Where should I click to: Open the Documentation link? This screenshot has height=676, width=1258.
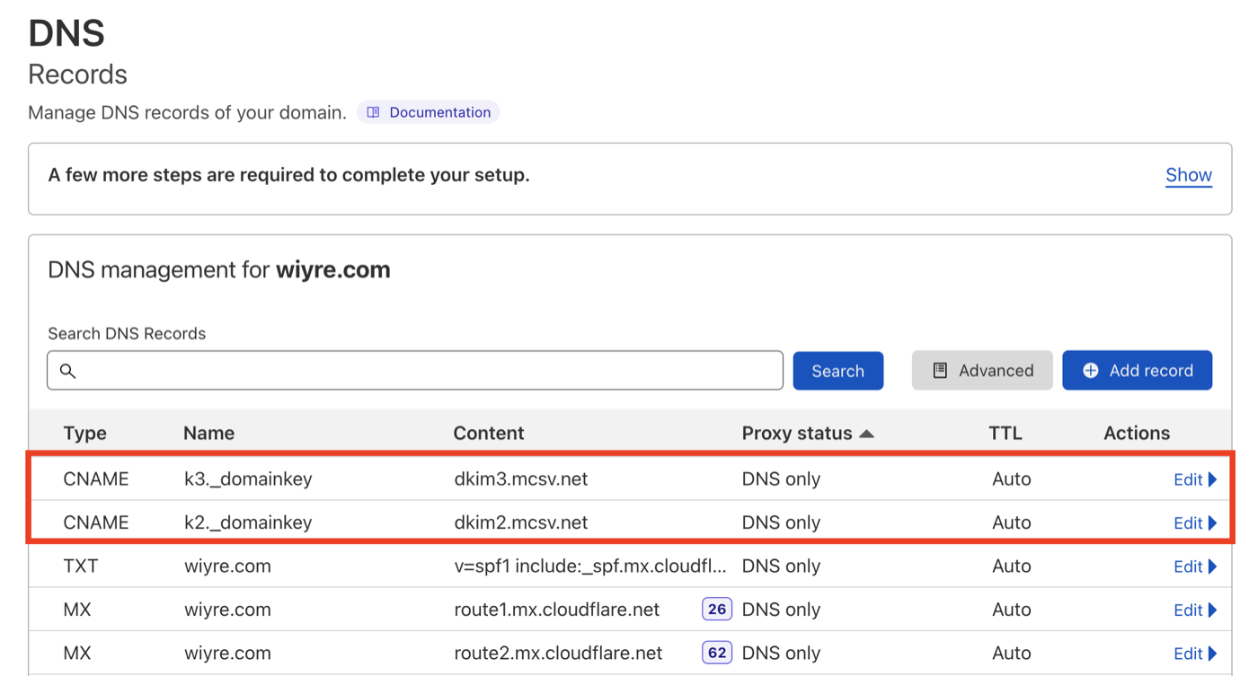[429, 112]
